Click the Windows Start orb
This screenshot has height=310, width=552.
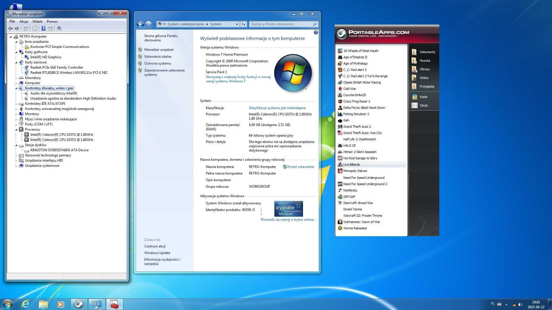[x=7, y=304]
